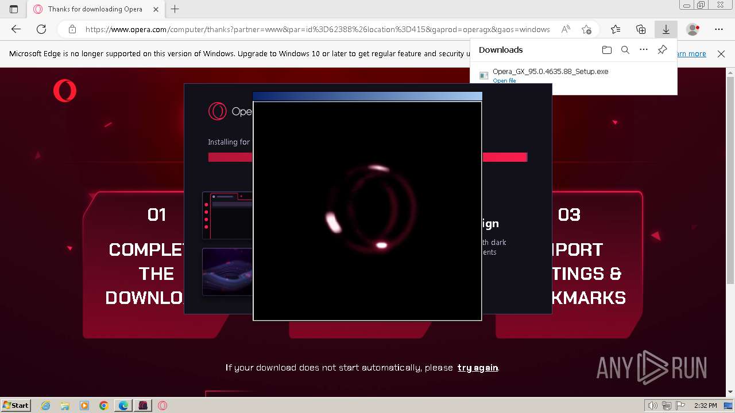
Task: Launch Internet Explorer from taskbar
Action: [46, 406]
